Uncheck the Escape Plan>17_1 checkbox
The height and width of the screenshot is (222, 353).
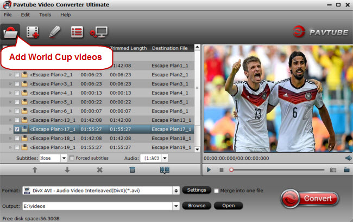click(x=17, y=129)
